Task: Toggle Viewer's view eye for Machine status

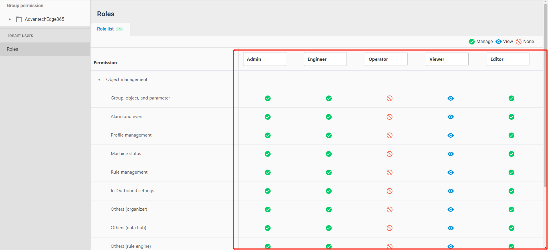Action: click(x=450, y=154)
